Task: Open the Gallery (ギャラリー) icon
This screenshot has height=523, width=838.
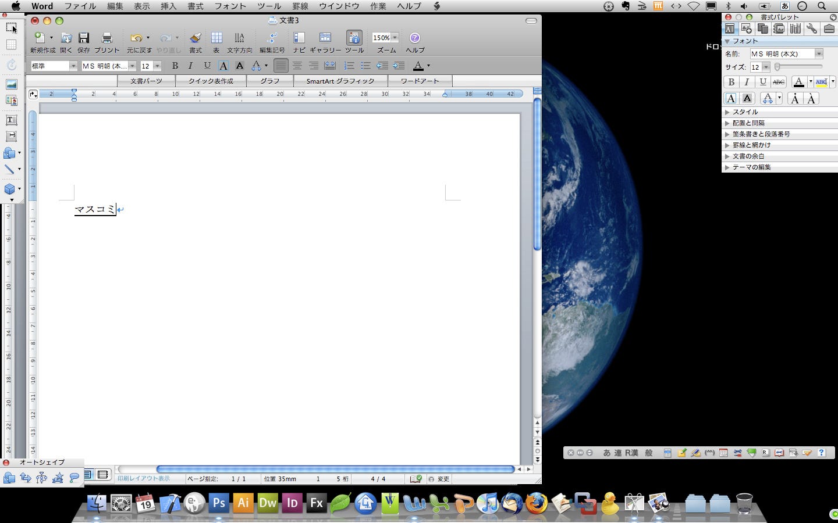Action: tap(325, 38)
